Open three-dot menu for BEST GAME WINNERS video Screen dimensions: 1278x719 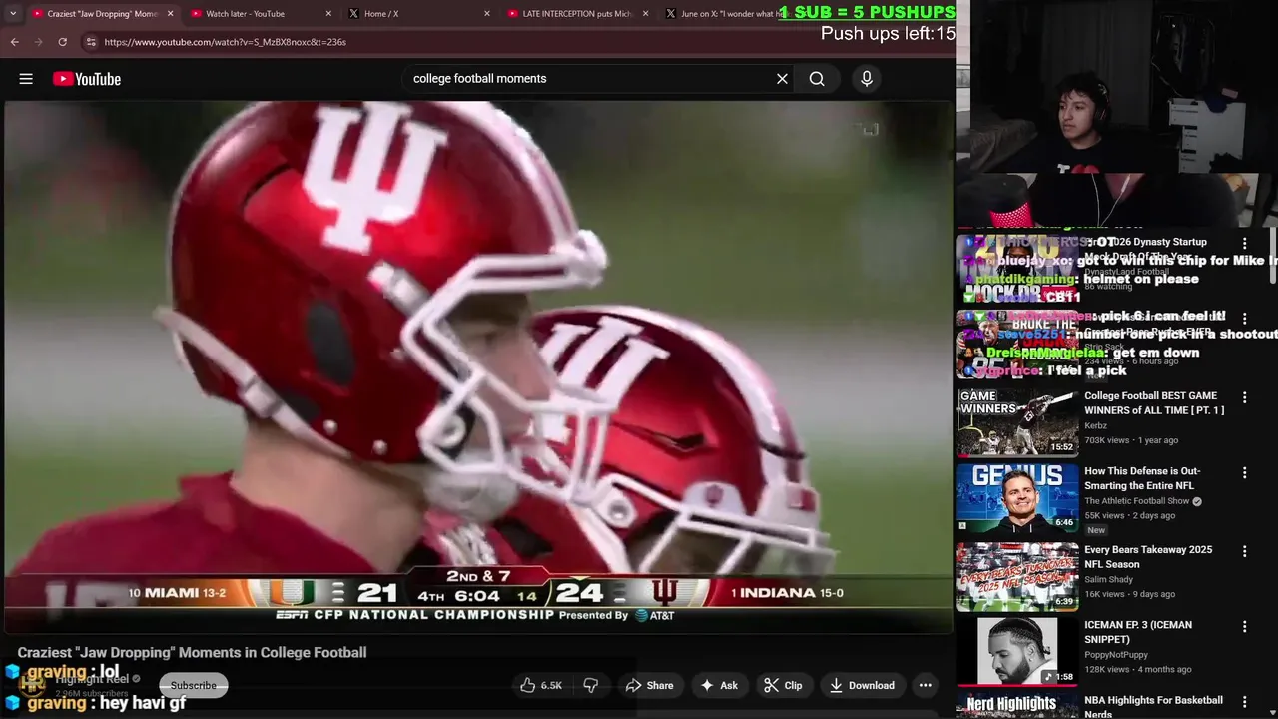[1244, 397]
